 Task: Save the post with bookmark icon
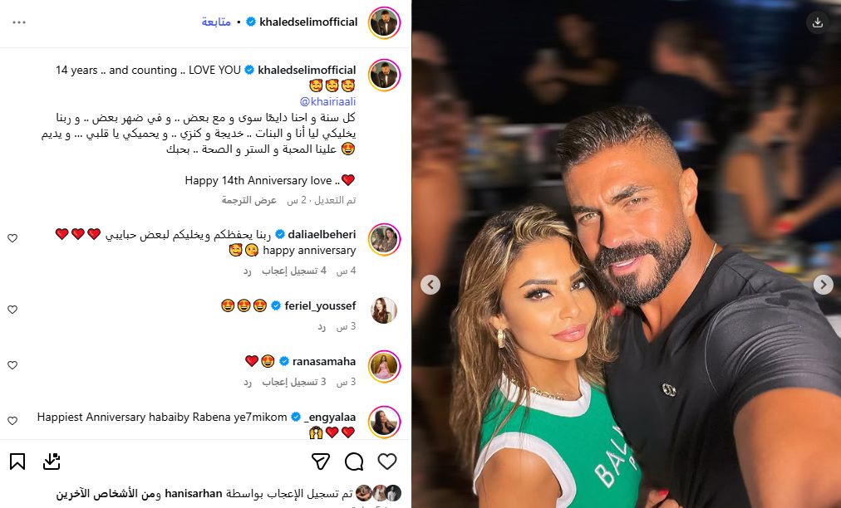17,462
